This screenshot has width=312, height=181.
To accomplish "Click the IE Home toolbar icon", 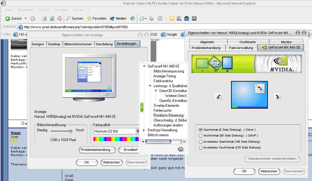I will coord(59,18).
